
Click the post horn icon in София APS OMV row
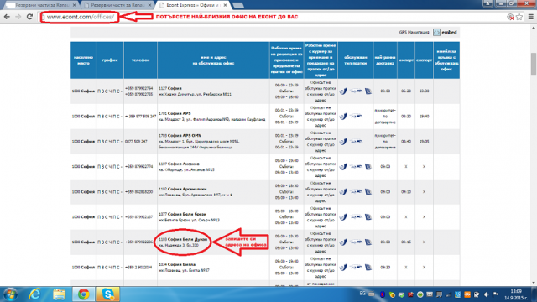click(x=343, y=142)
